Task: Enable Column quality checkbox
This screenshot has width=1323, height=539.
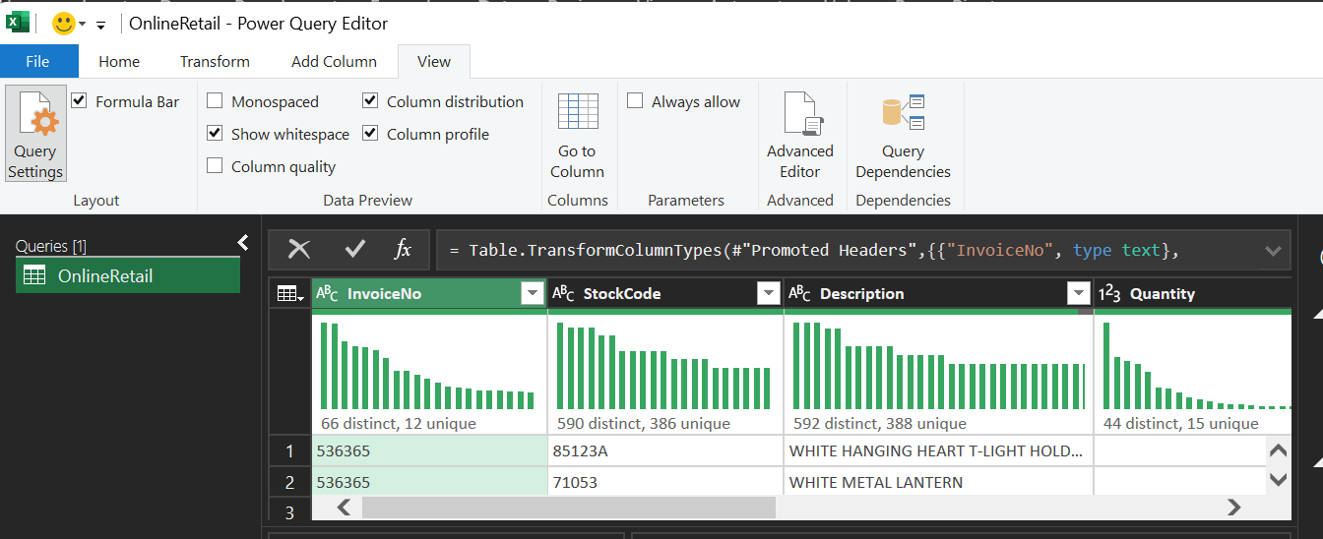Action: pyautogui.click(x=215, y=166)
